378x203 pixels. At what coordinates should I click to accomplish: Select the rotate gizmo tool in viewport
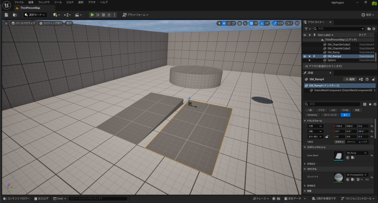click(x=229, y=23)
